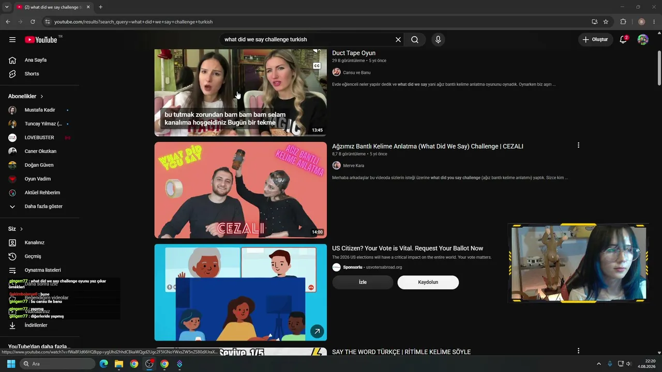
Task: Open Microsoft Edge from the taskbar
Action: point(104,364)
